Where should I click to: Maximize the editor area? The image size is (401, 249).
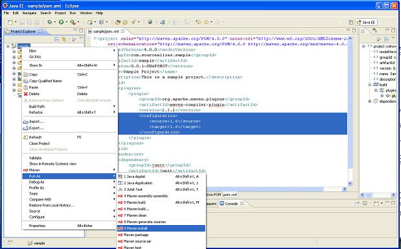[x=354, y=30]
